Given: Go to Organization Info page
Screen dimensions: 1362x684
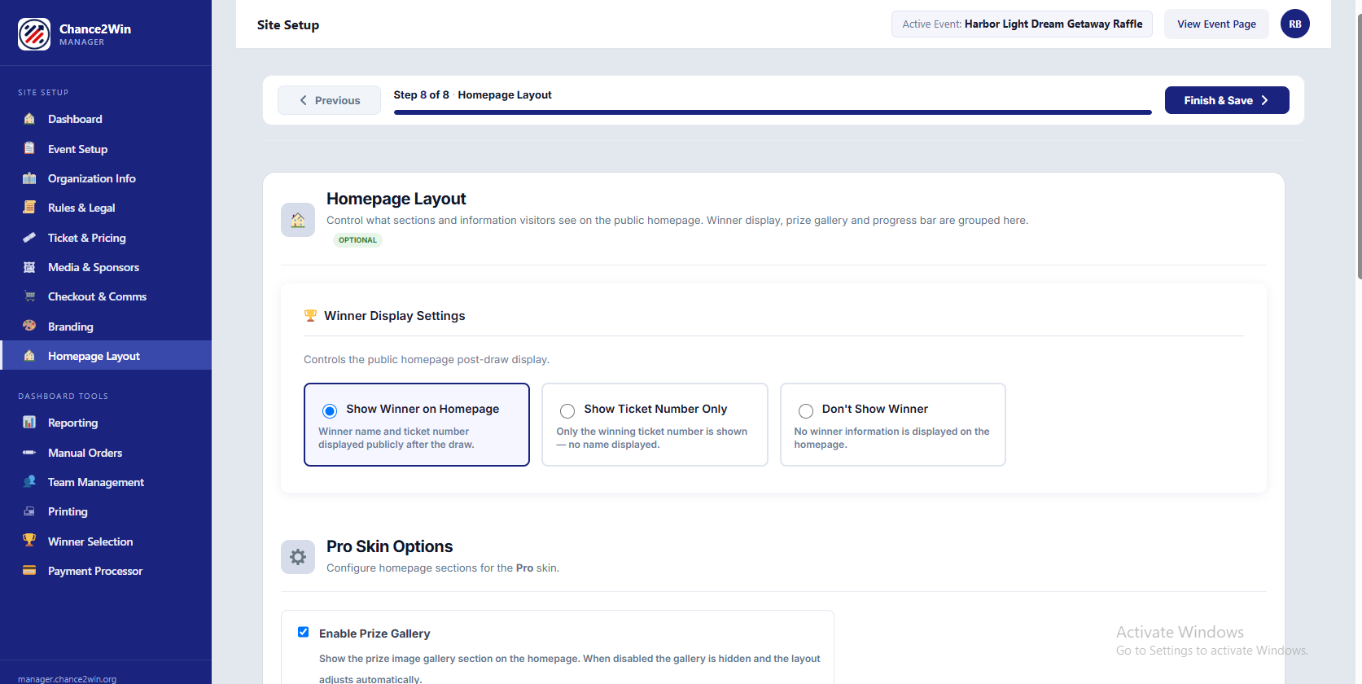Looking at the screenshot, I should (x=106, y=178).
